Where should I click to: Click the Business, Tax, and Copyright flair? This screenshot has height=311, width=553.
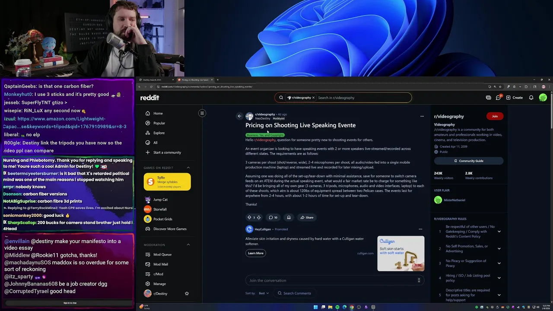coord(265,135)
